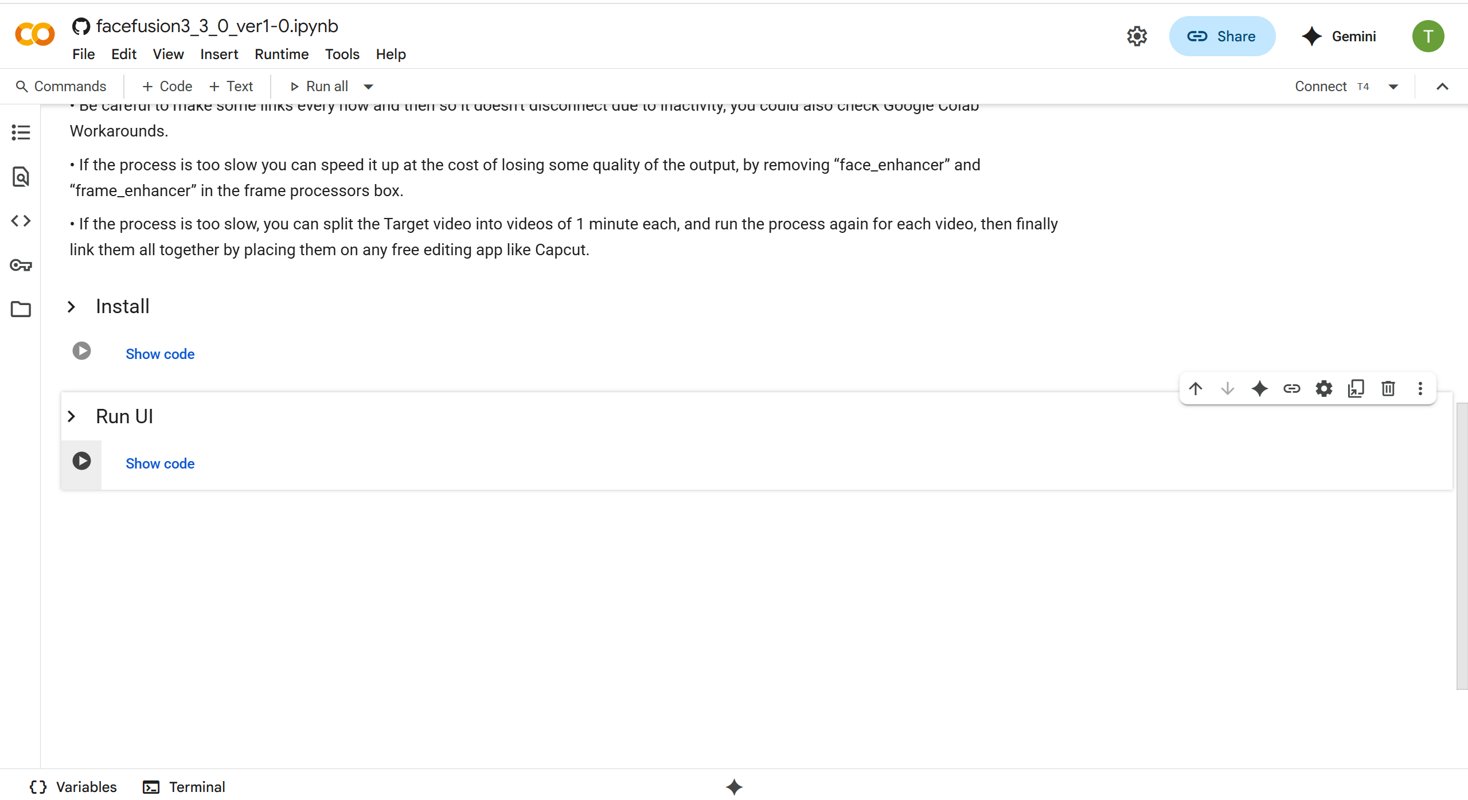Delete the Run UI cell
The height and width of the screenshot is (800, 1468).
1388,389
